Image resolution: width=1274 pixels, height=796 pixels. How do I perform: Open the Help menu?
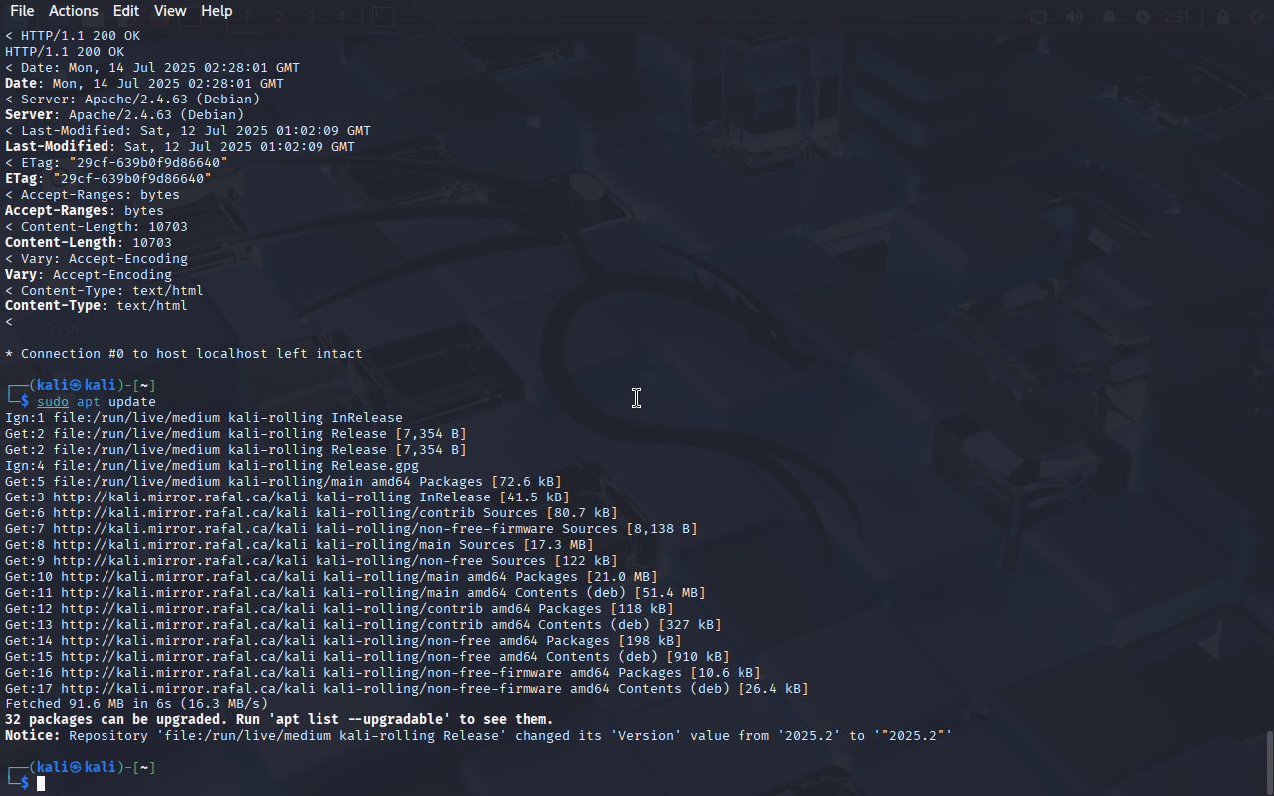pyautogui.click(x=216, y=11)
